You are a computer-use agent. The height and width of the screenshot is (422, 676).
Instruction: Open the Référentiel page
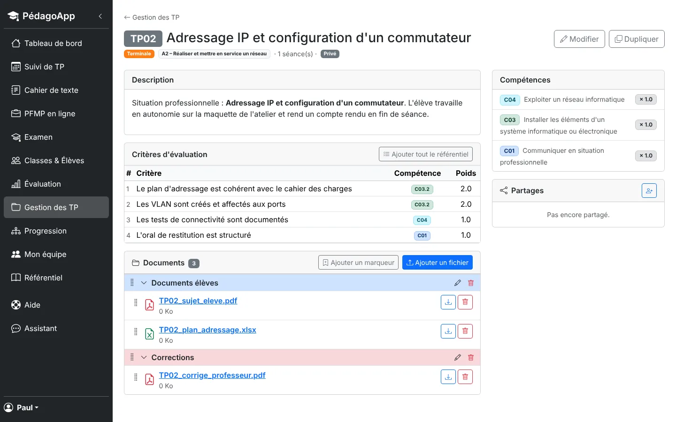tap(56, 278)
